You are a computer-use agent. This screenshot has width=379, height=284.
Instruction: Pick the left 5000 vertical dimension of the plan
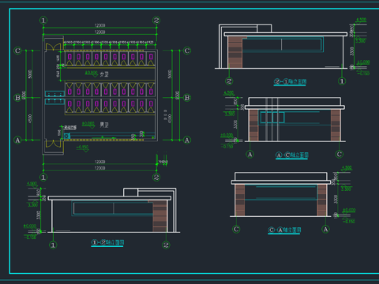(x=30, y=74)
